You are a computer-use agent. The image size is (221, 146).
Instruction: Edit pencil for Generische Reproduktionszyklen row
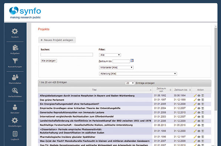point(195,112)
